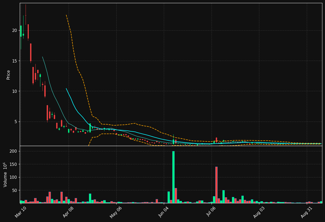The height and width of the screenshot is (222, 325).
Task: Click the price axis value 10
Action: click(15, 91)
